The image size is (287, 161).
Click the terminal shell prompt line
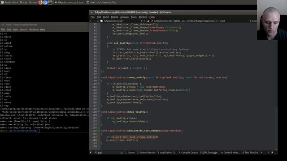(20, 131)
